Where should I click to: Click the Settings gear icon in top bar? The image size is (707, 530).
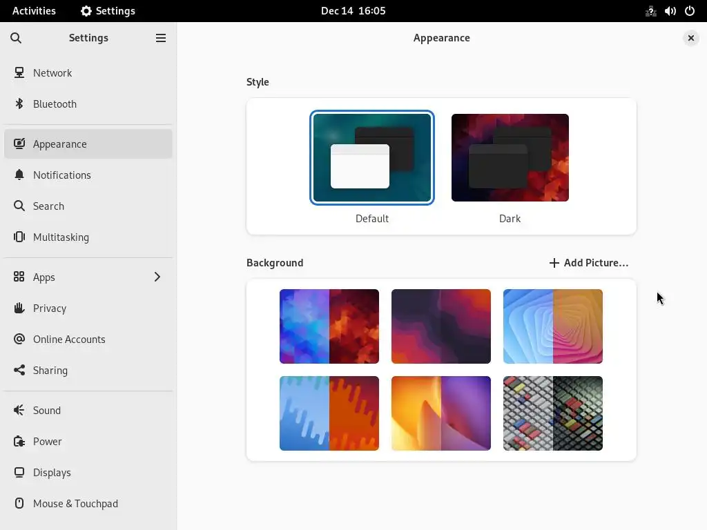click(86, 11)
